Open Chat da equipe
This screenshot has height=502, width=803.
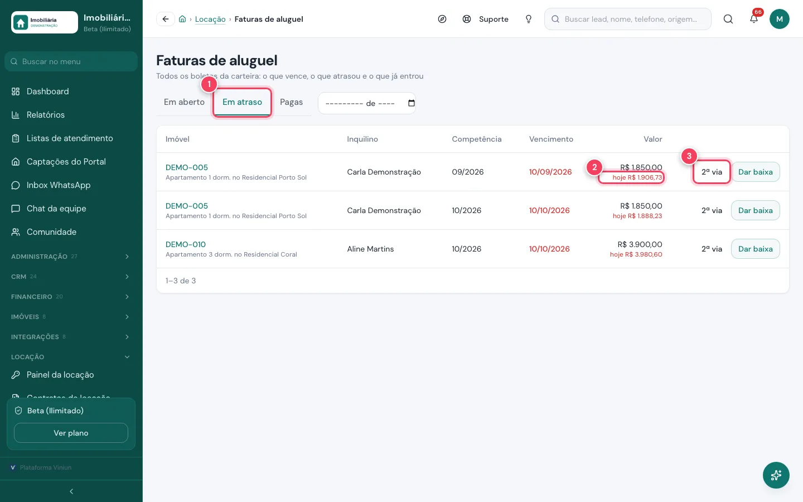pos(71,209)
